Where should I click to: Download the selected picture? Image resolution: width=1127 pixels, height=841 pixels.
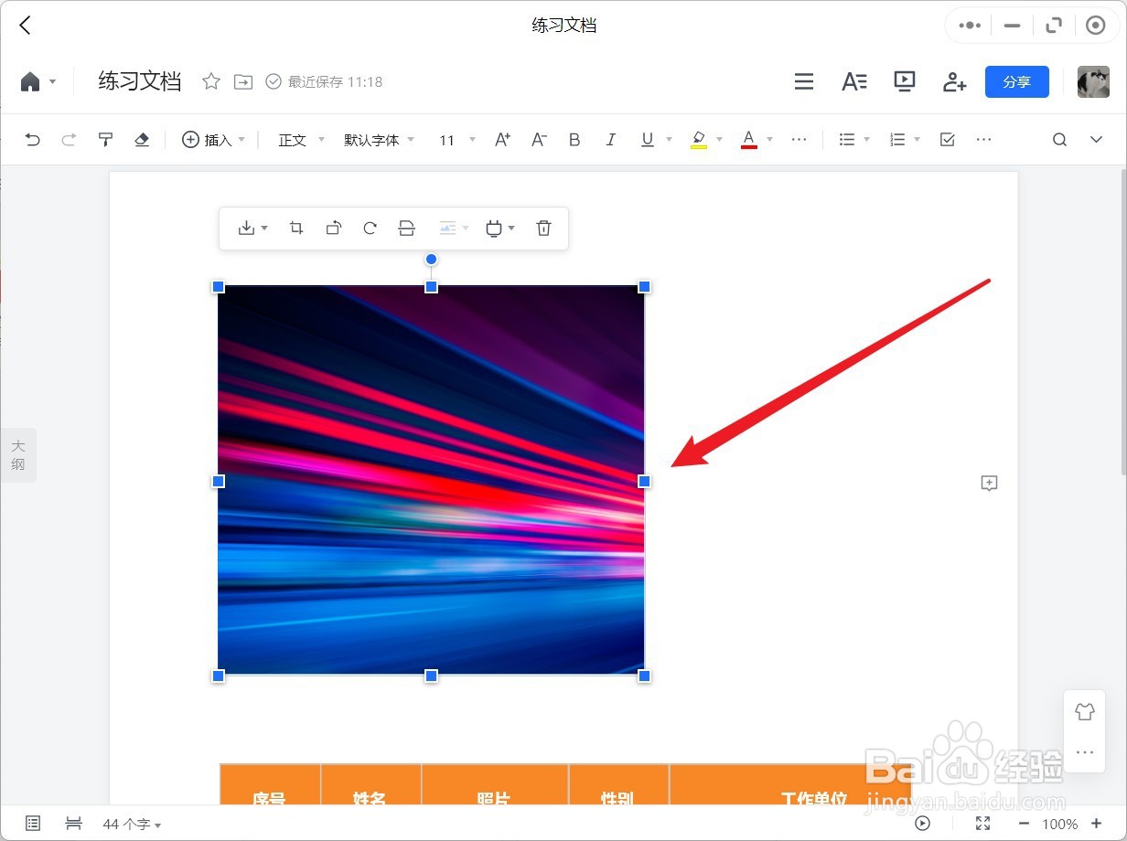248,228
